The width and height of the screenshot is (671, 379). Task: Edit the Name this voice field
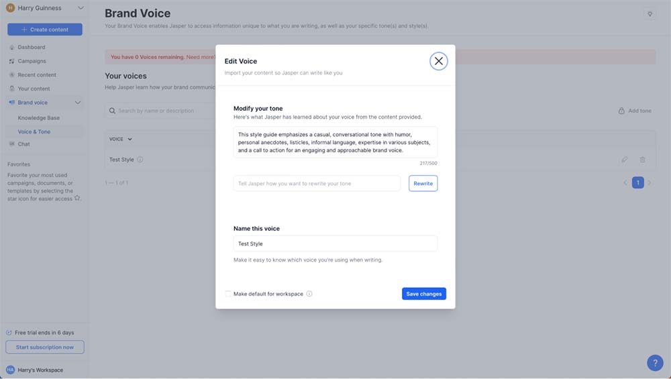pos(335,243)
